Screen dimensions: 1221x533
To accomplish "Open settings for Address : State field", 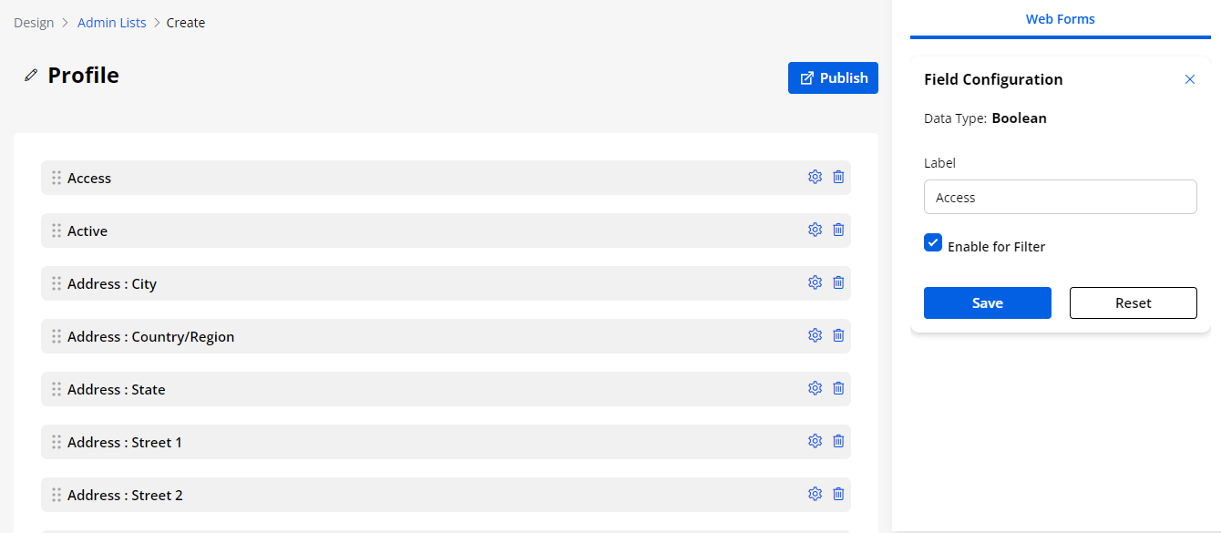I will pos(815,388).
